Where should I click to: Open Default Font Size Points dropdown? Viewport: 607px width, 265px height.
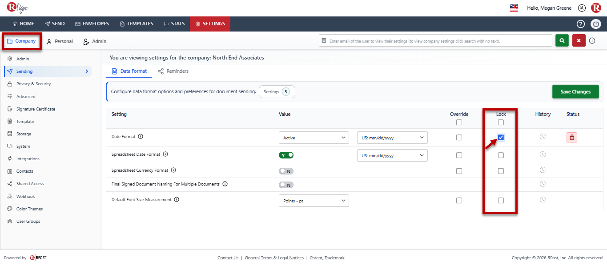click(314, 201)
